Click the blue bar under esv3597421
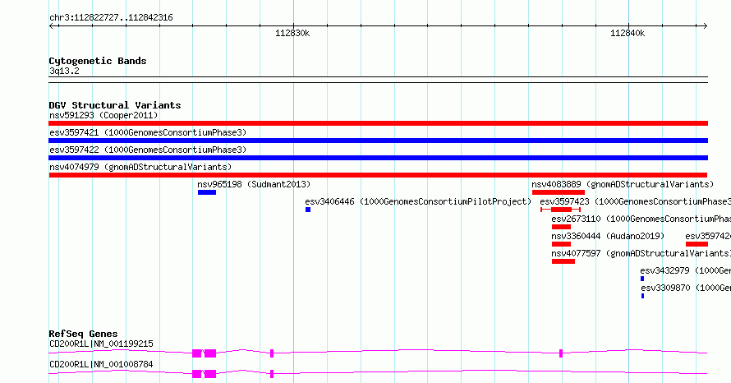The height and width of the screenshot is (383, 731). (x=378, y=141)
